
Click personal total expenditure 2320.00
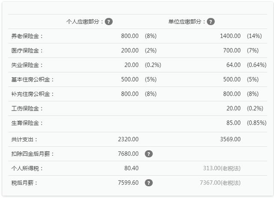128,139
